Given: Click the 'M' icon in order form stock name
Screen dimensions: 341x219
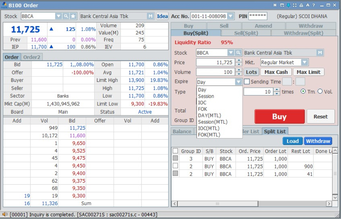Looking at the screenshot, I should click(320, 53).
